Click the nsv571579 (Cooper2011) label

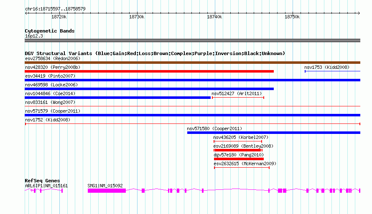tap(53, 111)
